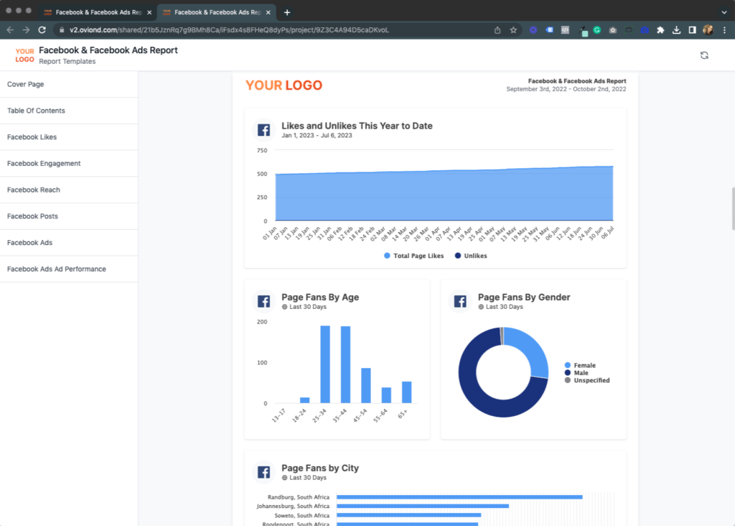This screenshot has width=735, height=526.
Task: Launch the screen region capture extension
Action: tap(629, 30)
